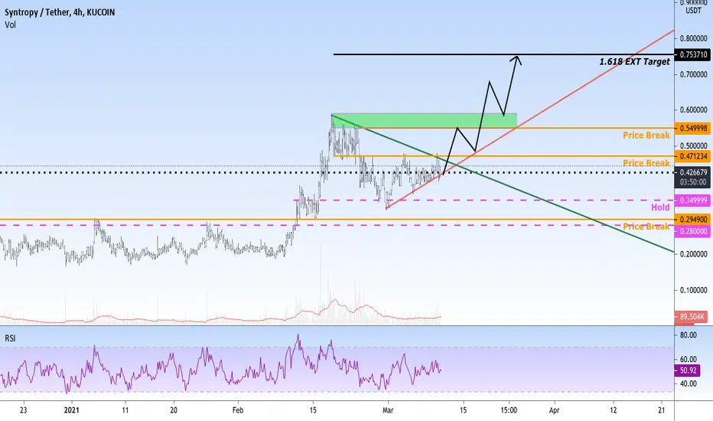This screenshot has width=713, height=421.
Task: Click the Apr date axis label
Action: pos(554,410)
